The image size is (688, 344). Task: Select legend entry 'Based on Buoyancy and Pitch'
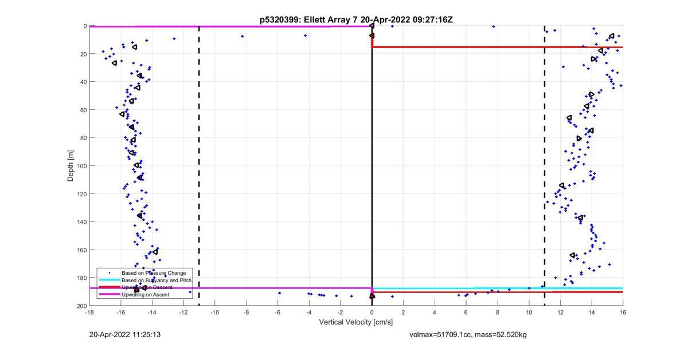coord(157,280)
